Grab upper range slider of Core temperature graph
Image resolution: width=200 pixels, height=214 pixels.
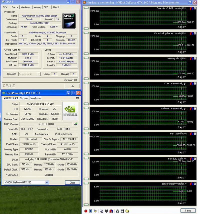[86, 83]
